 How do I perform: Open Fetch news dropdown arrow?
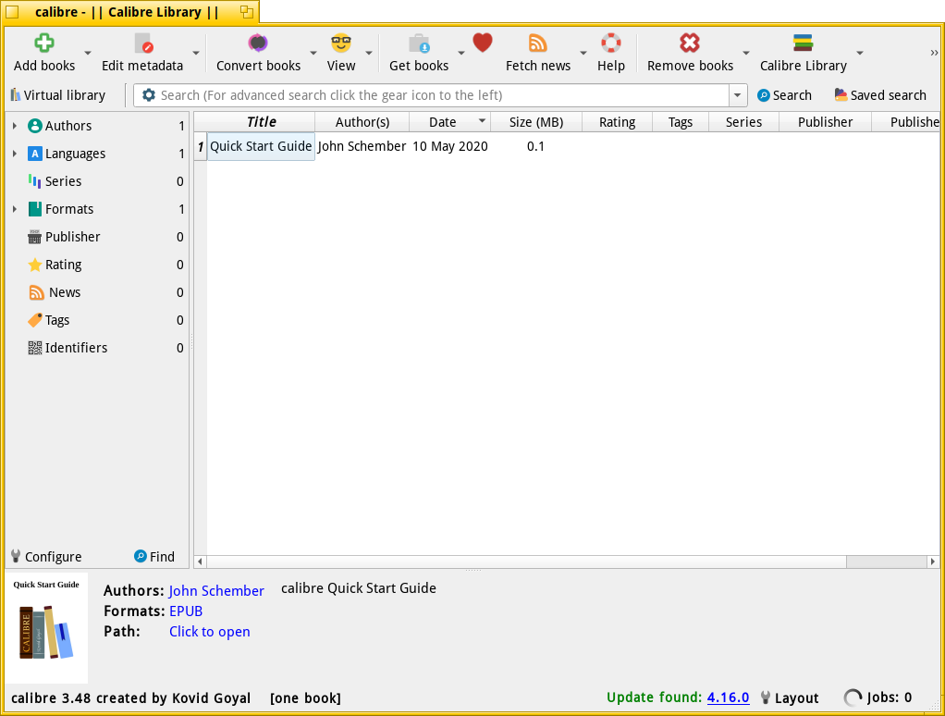583,53
